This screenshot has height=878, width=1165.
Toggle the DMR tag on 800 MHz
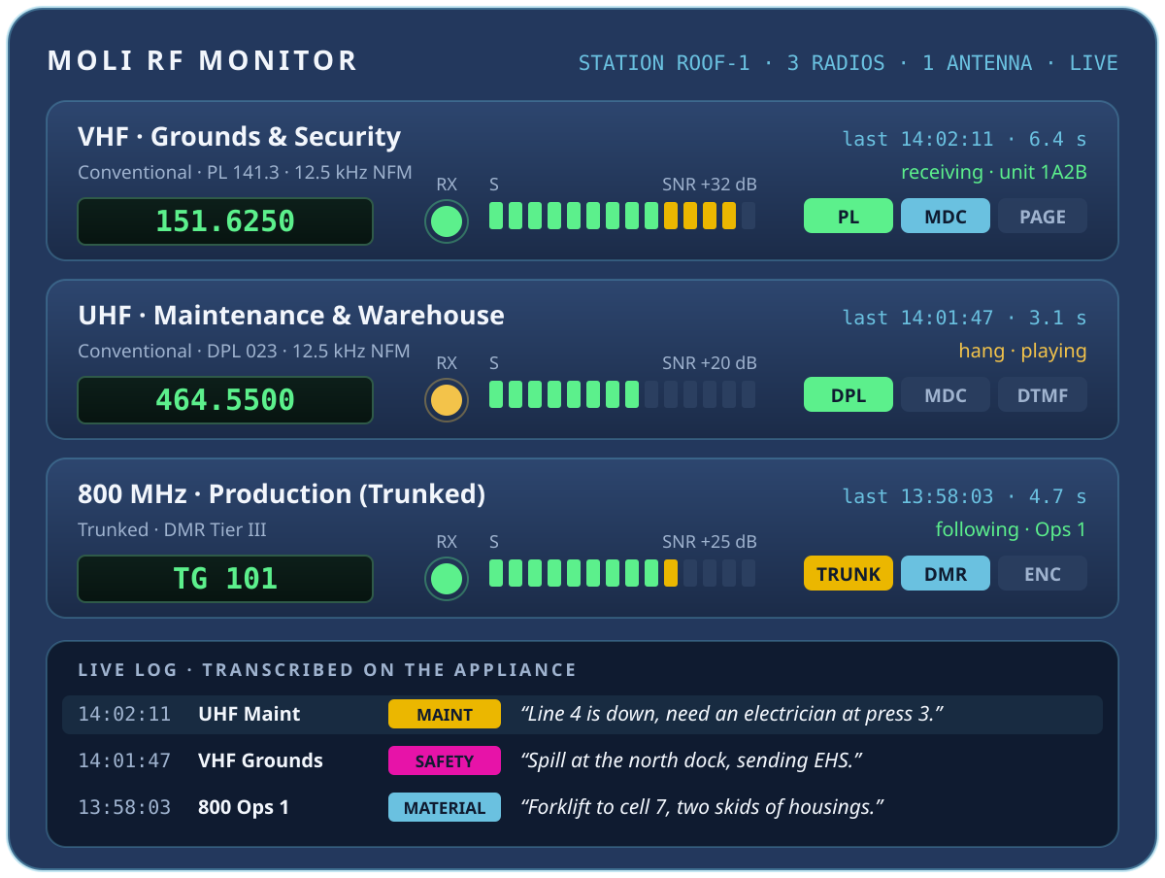click(x=946, y=574)
